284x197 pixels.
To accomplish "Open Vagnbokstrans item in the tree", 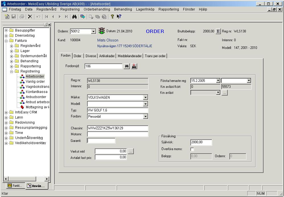I will [37, 87].
